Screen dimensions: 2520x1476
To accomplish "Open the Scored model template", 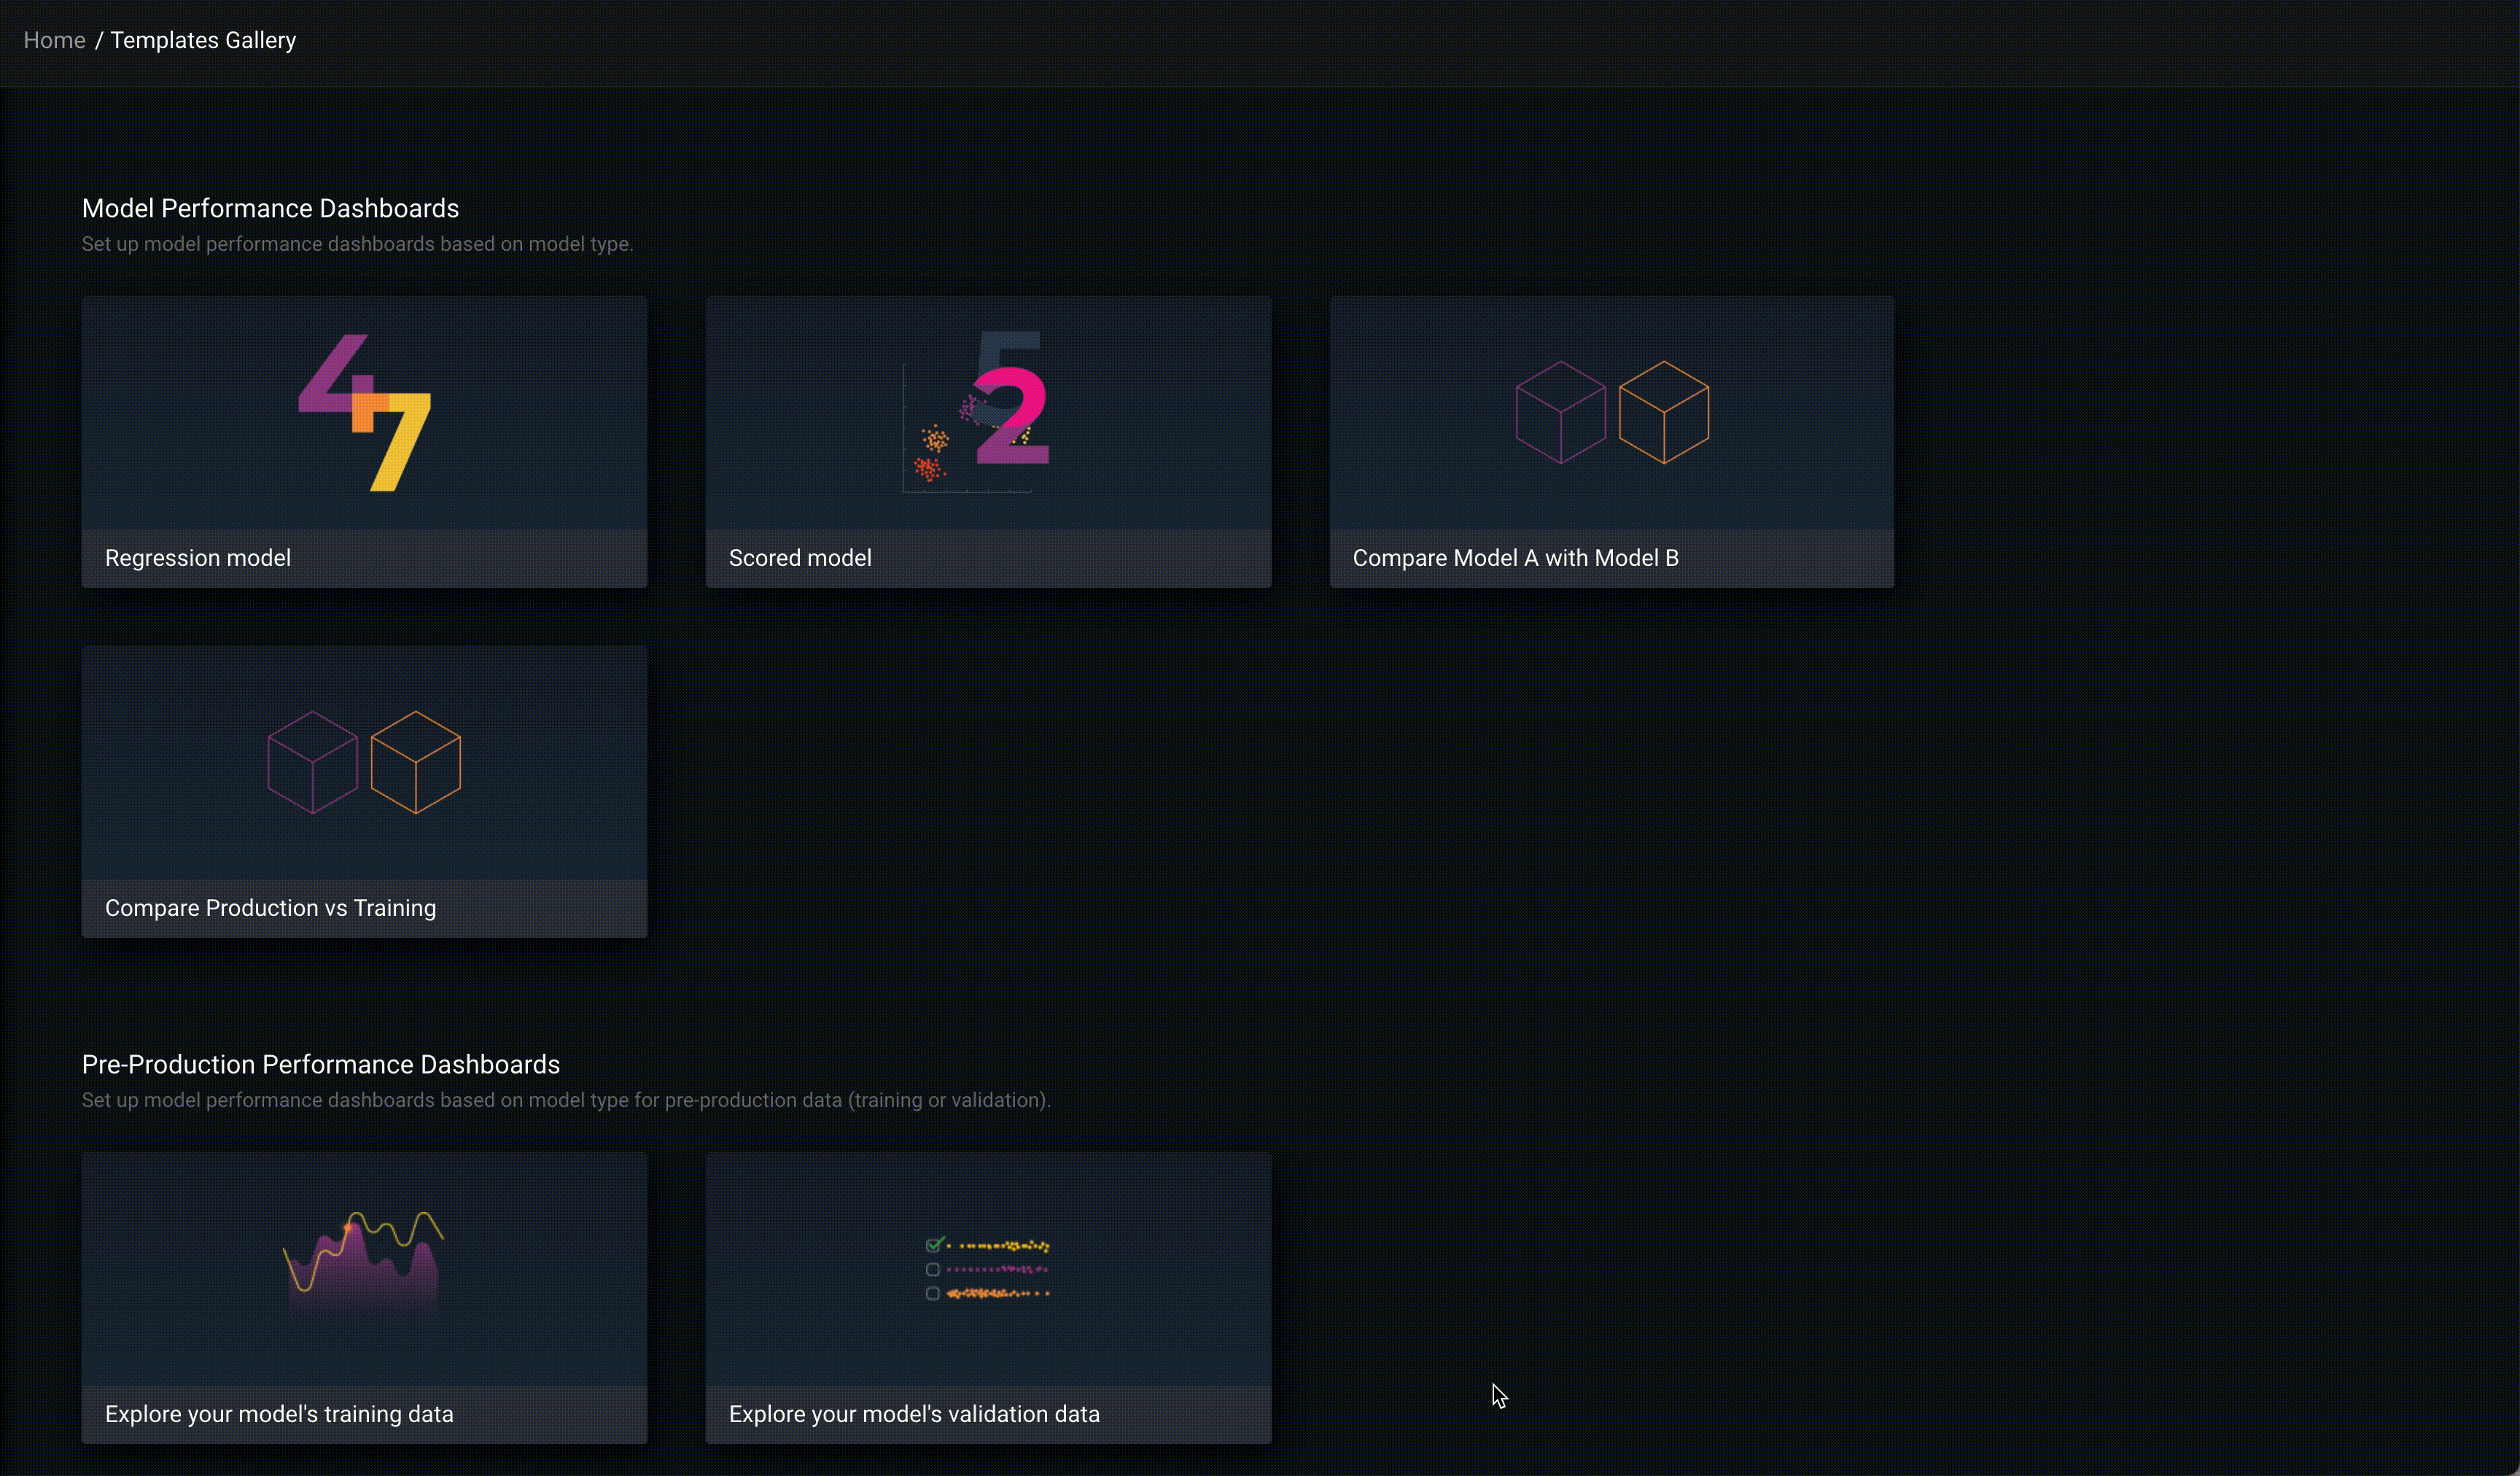I will (800, 558).
